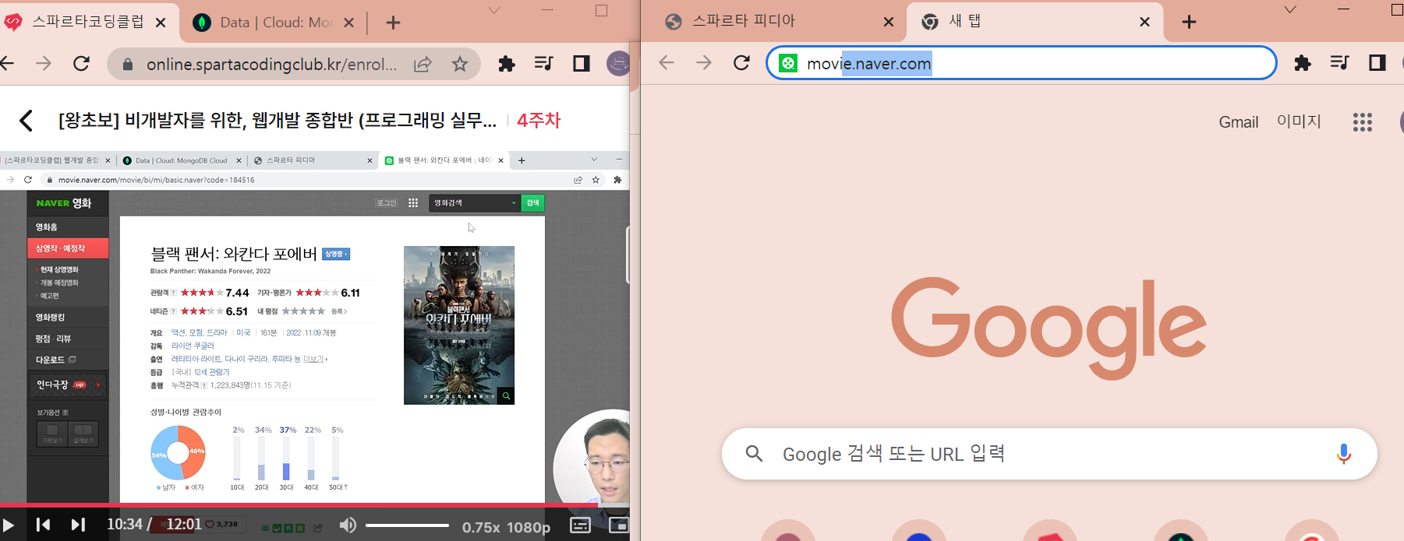Bookmark the spartacodingclub page
This screenshot has height=541, width=1404.
coord(460,64)
